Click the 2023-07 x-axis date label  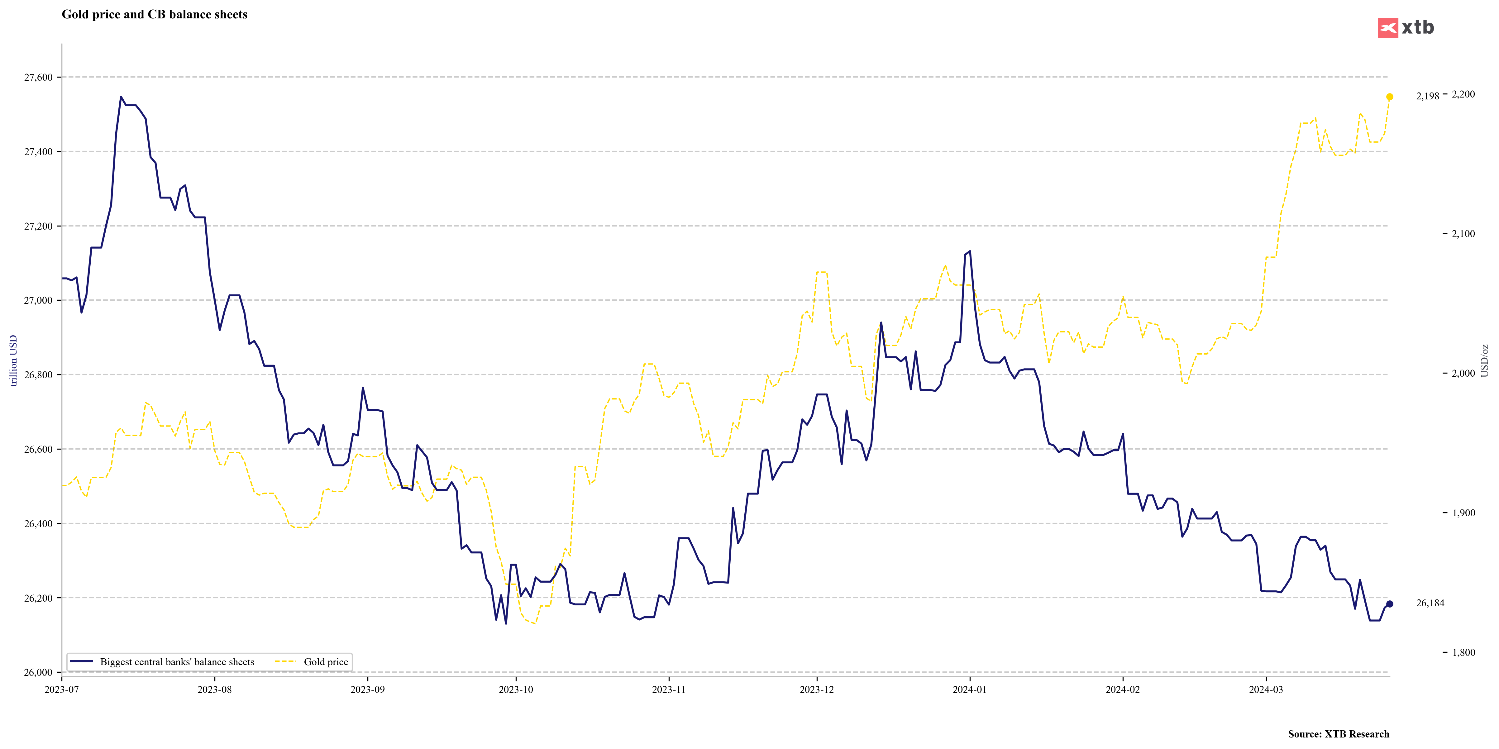(x=62, y=689)
